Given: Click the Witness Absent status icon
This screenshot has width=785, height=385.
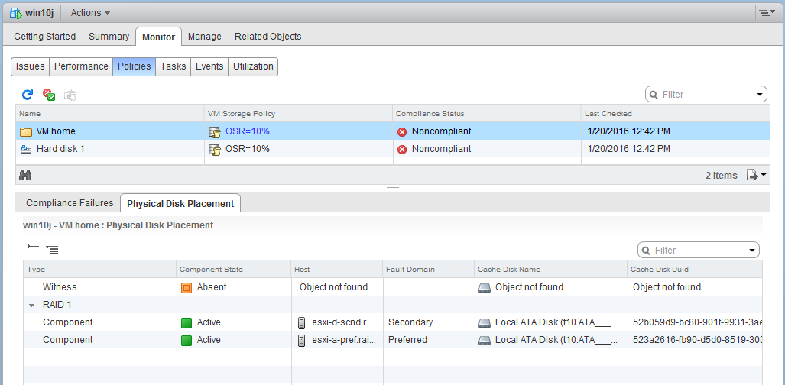Looking at the screenshot, I should pyautogui.click(x=186, y=288).
